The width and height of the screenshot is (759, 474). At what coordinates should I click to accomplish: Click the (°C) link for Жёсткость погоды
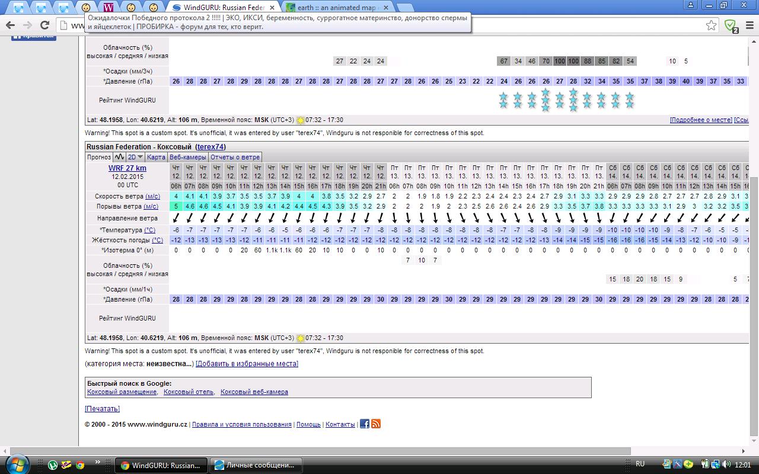pos(157,240)
